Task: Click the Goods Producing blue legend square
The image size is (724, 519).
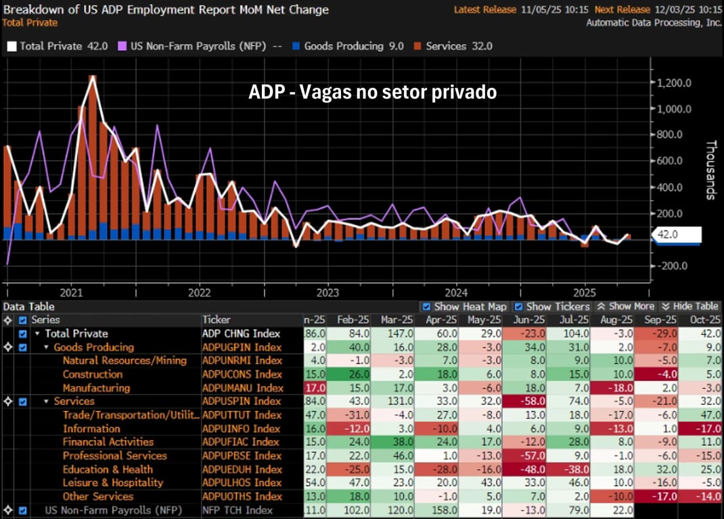Action: coord(294,47)
